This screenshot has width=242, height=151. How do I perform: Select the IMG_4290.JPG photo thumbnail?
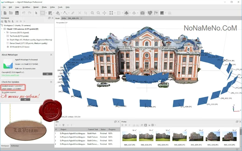pyautogui.click(x=180, y=136)
